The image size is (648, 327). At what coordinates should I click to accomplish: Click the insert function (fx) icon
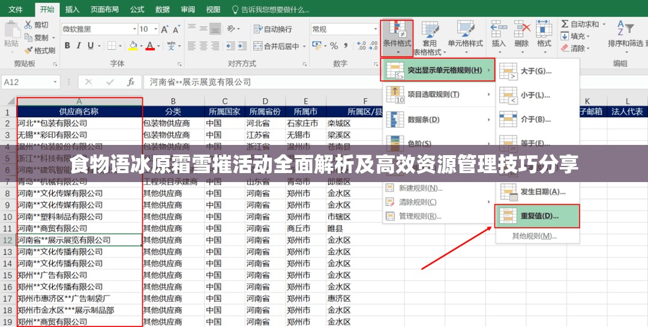[x=130, y=82]
